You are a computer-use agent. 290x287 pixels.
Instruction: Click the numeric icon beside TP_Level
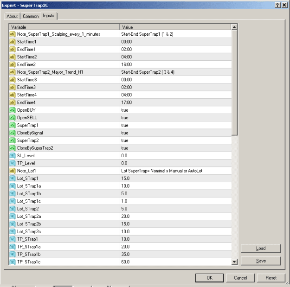point(13,163)
